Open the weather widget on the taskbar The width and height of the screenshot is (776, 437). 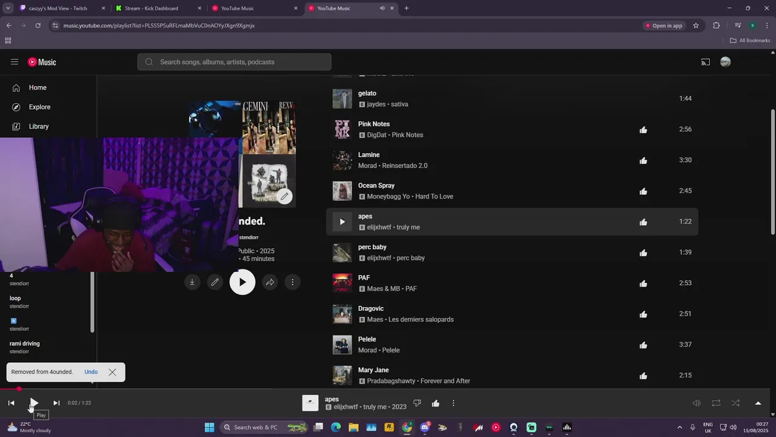(x=29, y=427)
